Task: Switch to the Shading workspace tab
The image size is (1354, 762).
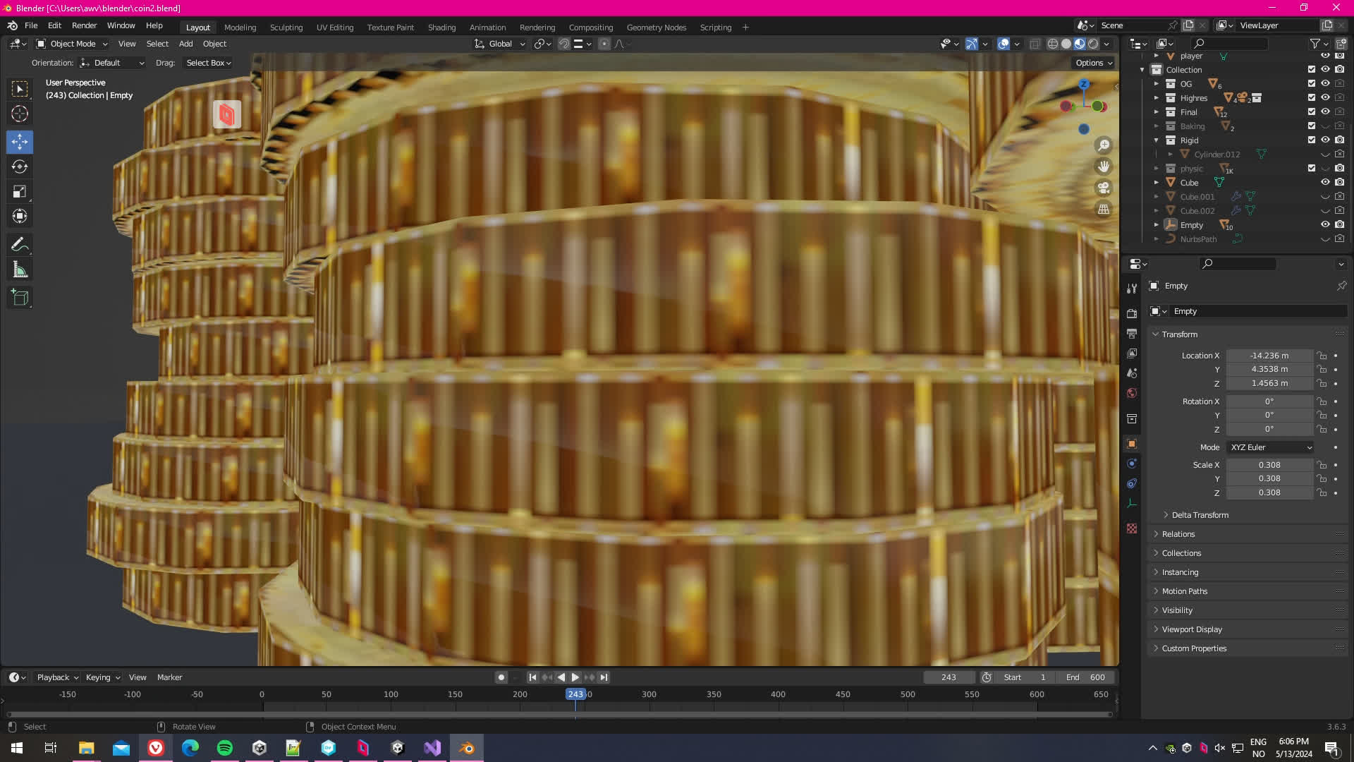Action: coord(441,28)
